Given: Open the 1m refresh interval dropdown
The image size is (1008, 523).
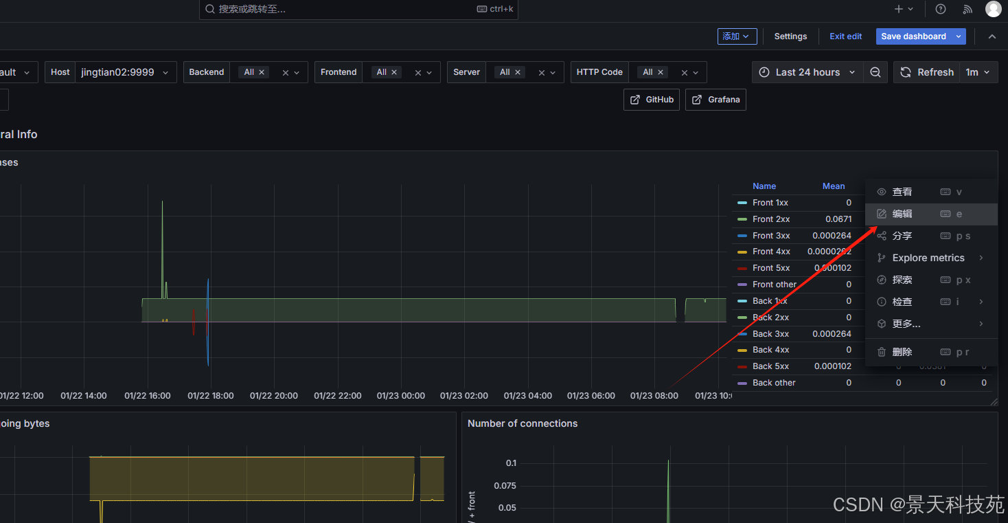Looking at the screenshot, I should click(978, 72).
